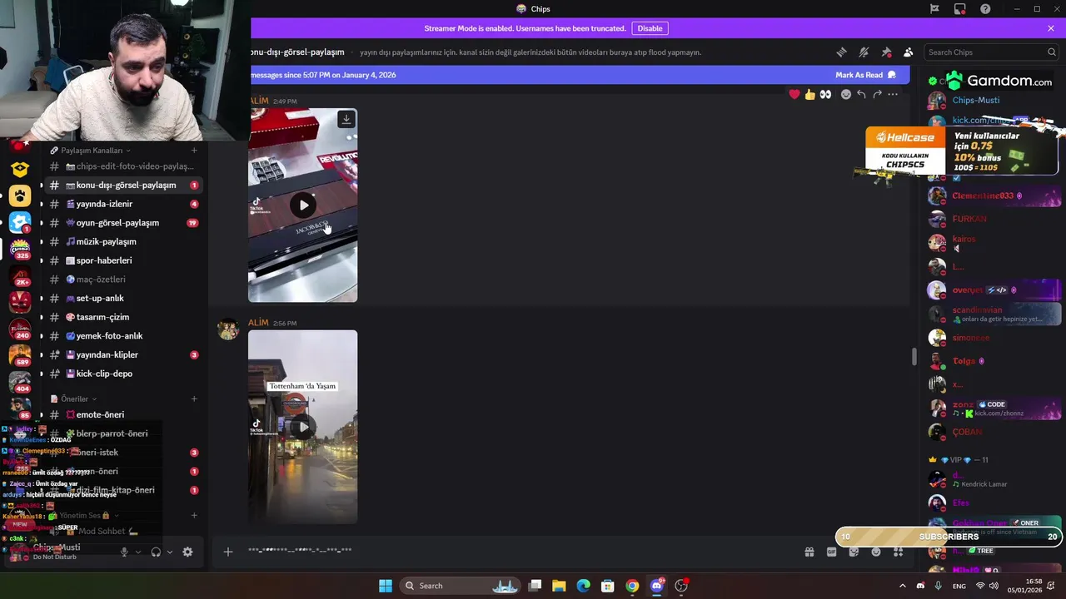Viewport: 1066px width, 599px height.
Task: Dismiss the Streamer Mode banner X
Action: [1051, 28]
